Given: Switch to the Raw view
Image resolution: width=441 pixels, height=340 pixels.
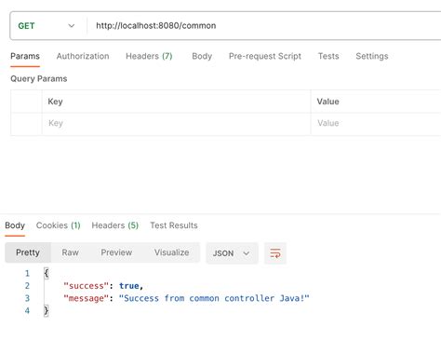Looking at the screenshot, I should (70, 252).
